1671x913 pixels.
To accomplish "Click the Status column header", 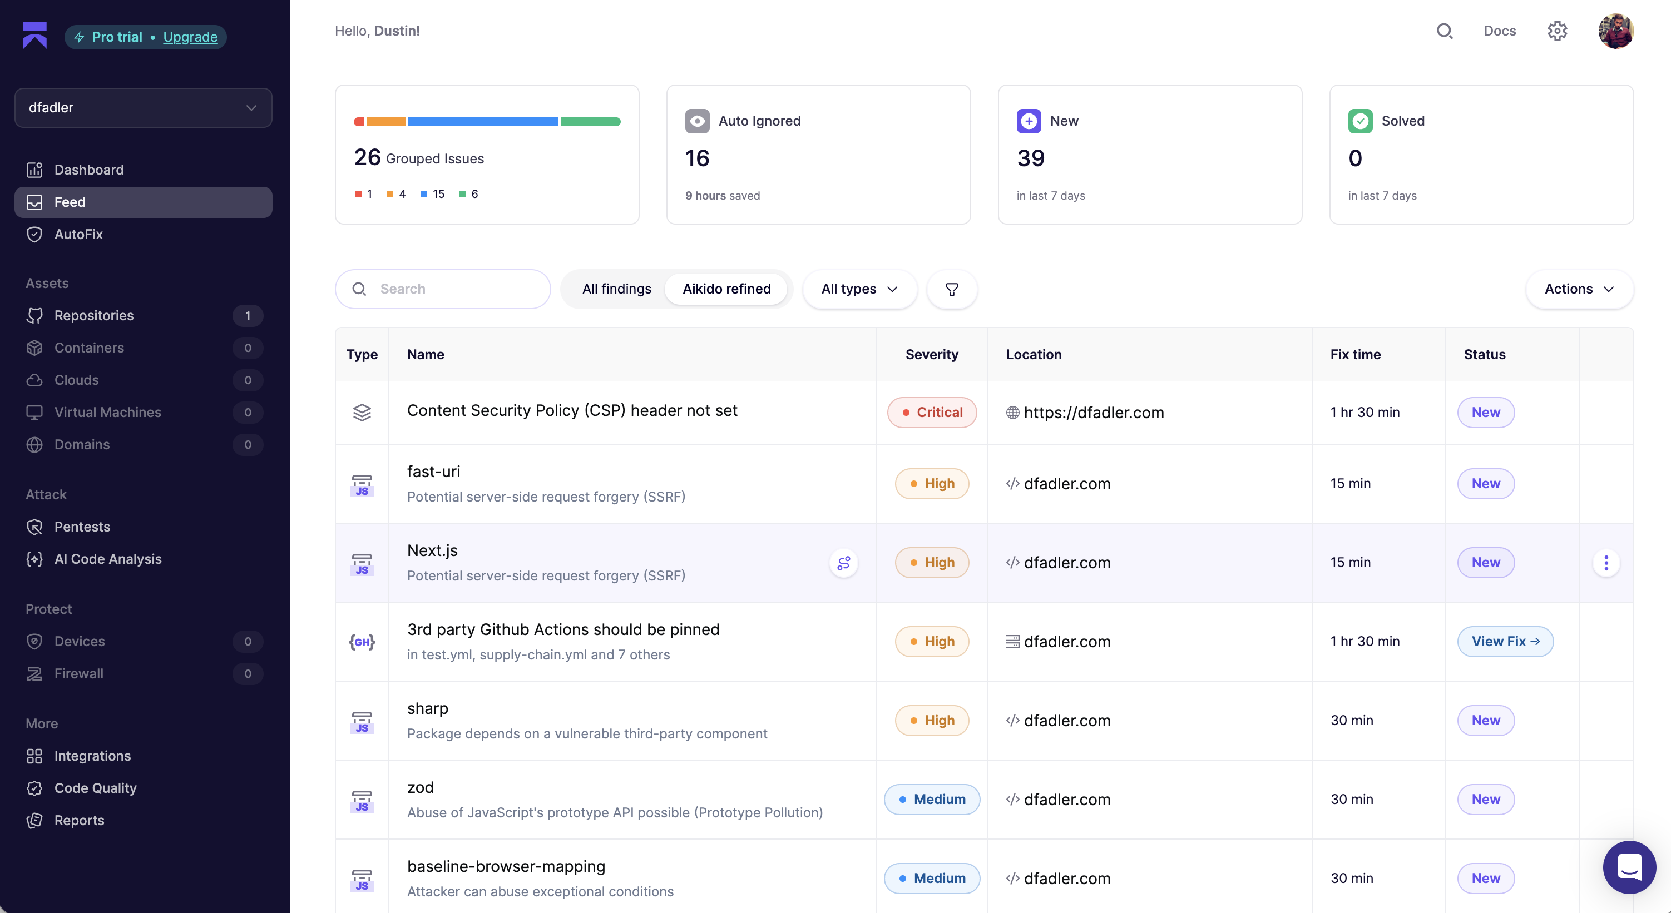I will point(1484,355).
